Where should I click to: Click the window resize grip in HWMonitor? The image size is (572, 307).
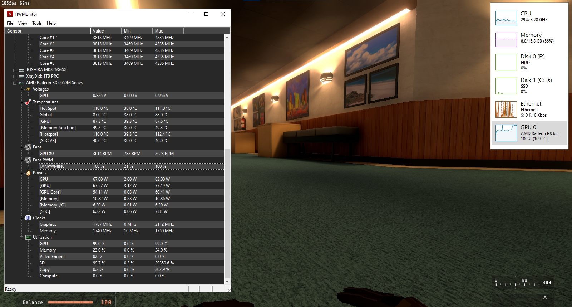pos(228,289)
